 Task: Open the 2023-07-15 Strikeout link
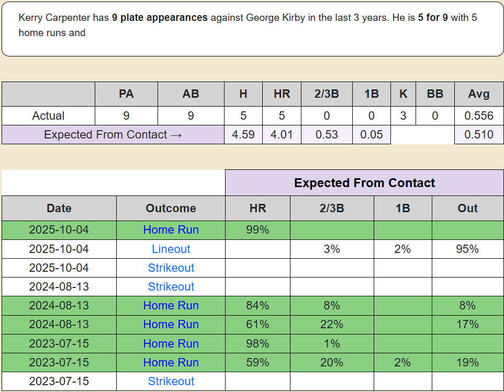click(x=171, y=381)
